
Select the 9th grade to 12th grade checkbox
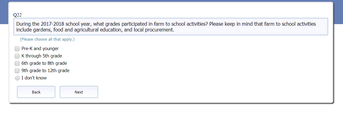[17, 71]
